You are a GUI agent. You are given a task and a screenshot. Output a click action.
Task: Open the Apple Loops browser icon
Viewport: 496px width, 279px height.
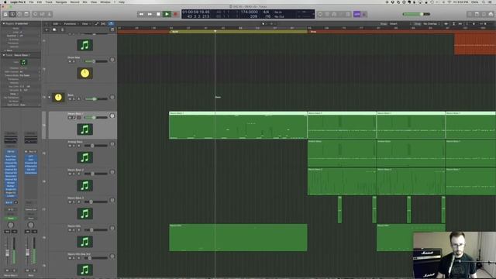click(x=484, y=14)
